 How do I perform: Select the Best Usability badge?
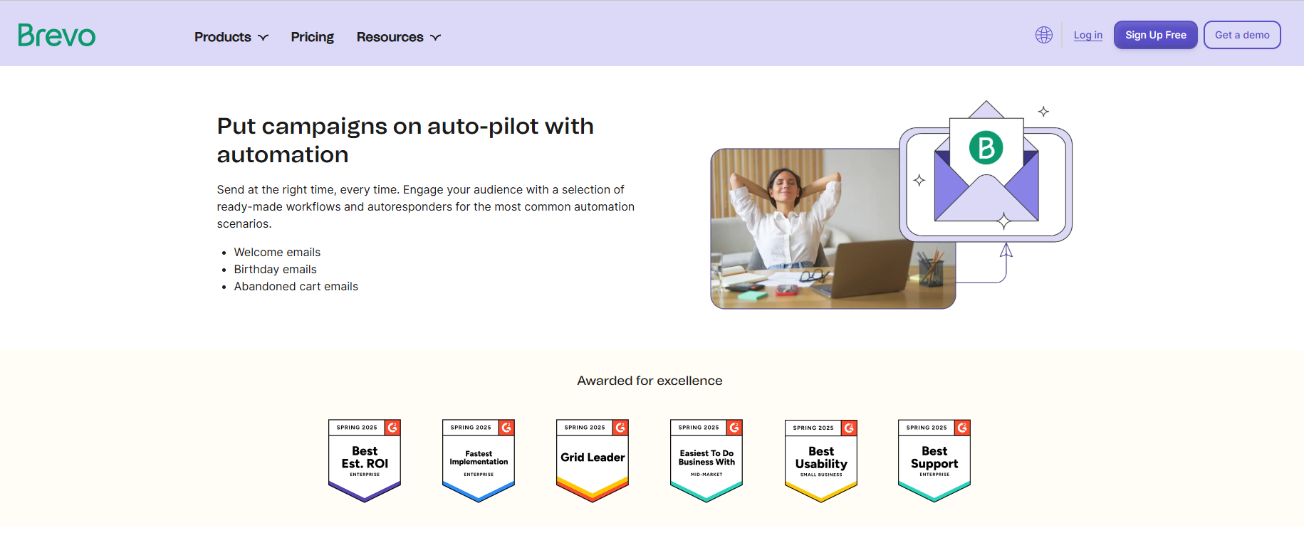coord(821,461)
